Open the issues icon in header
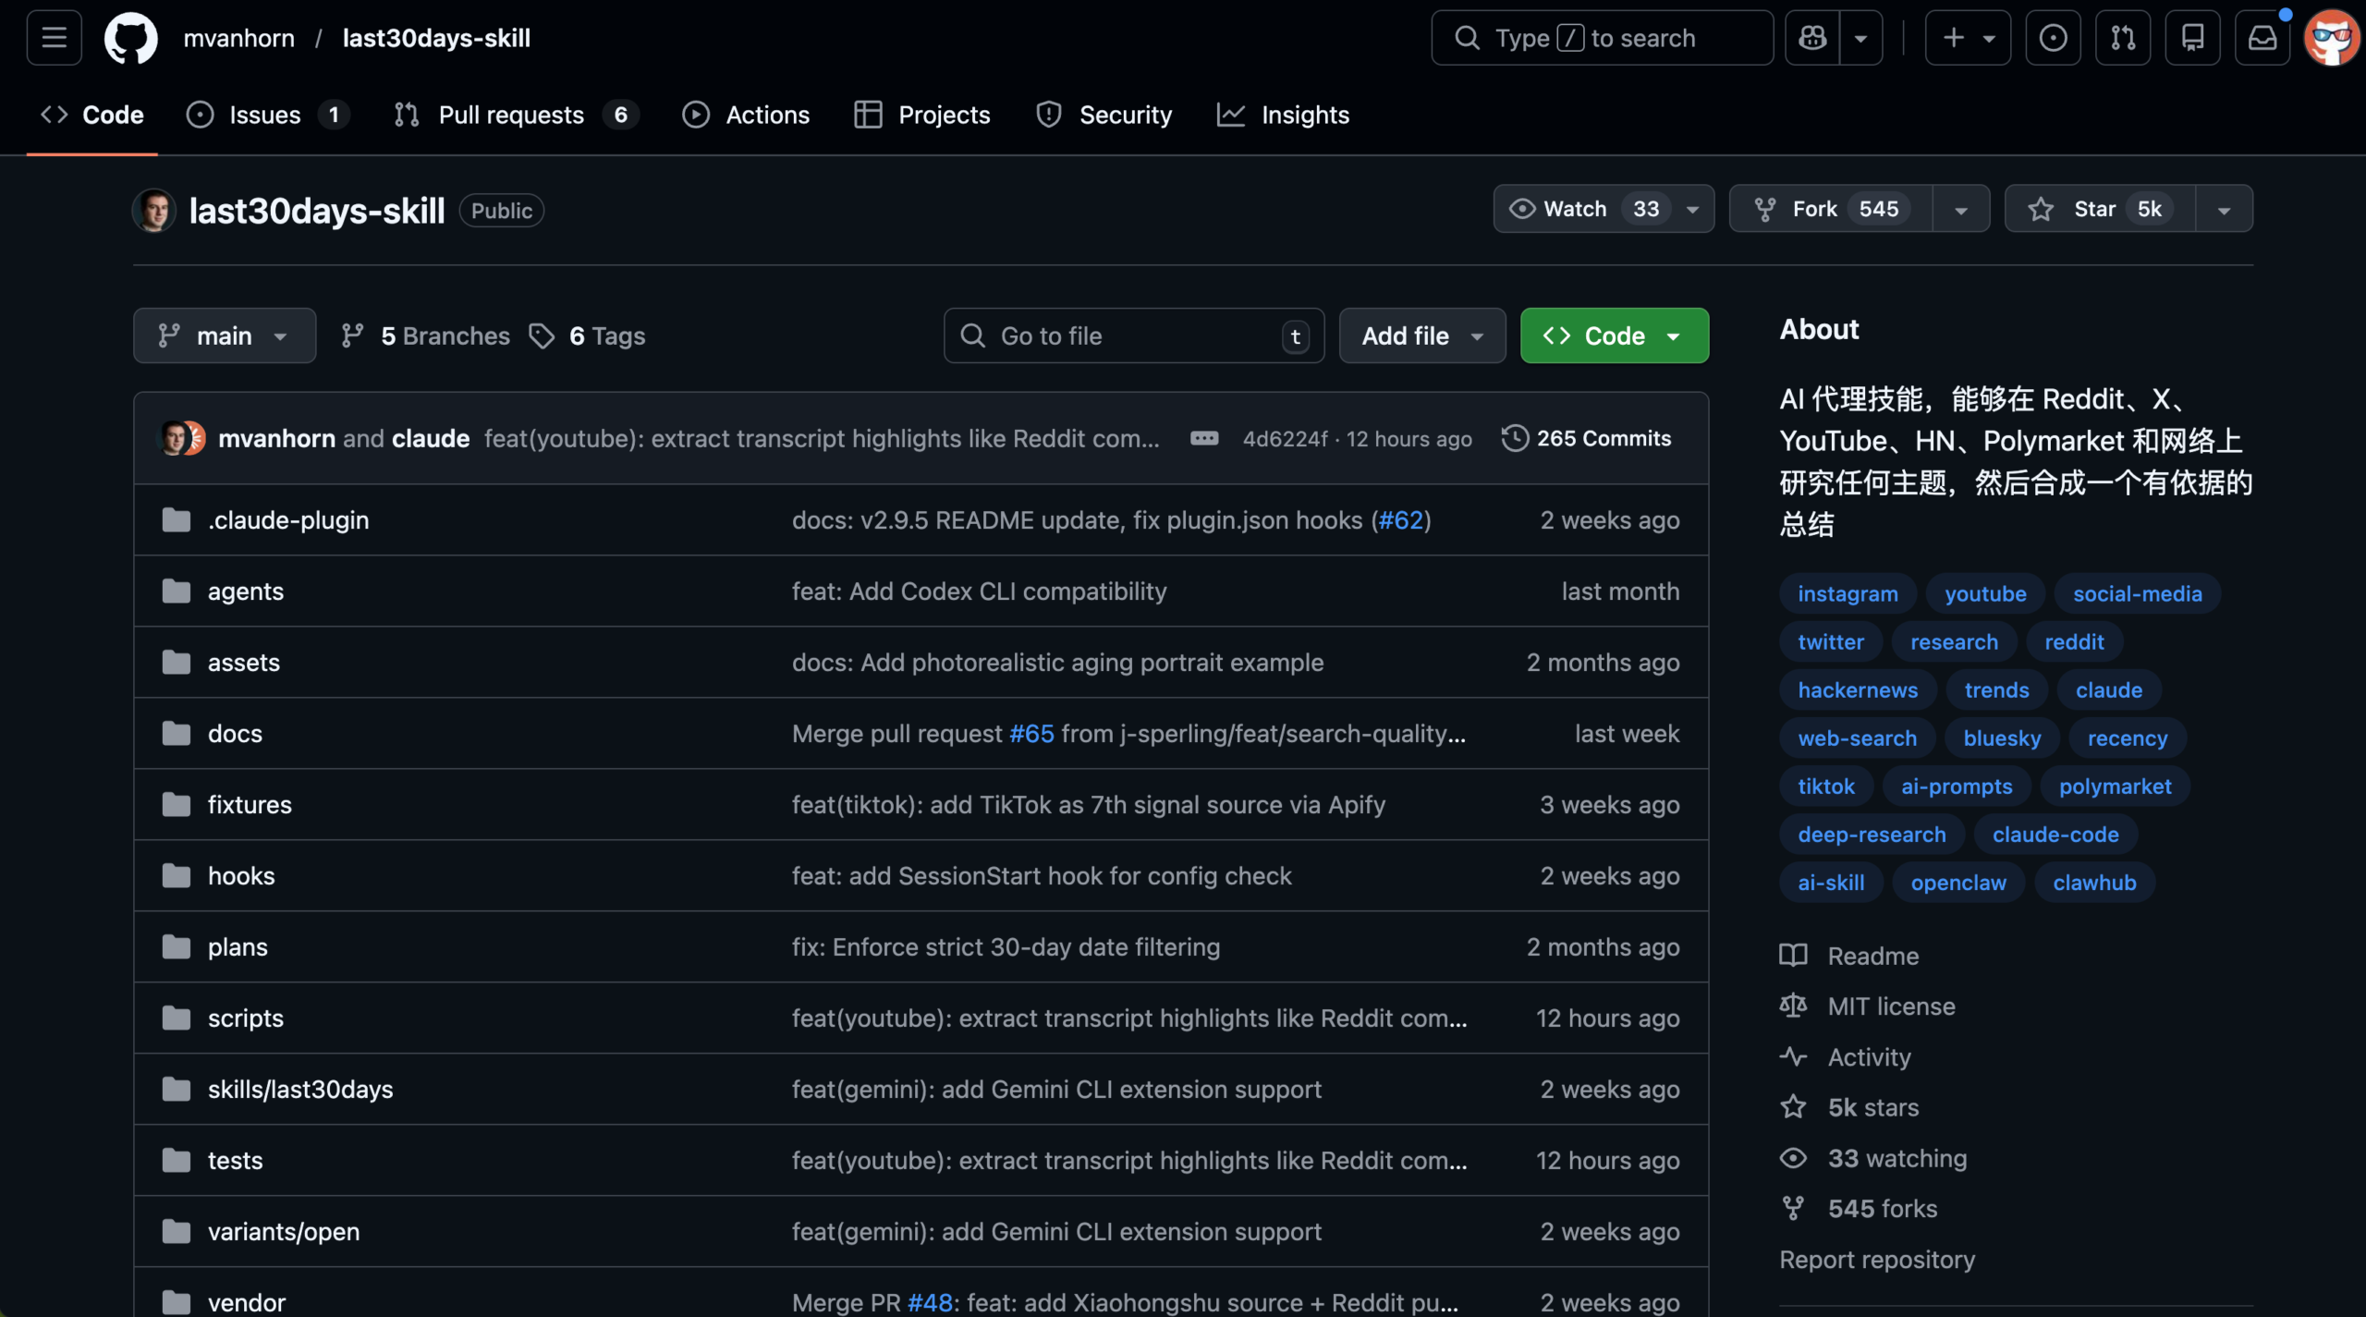The height and width of the screenshot is (1317, 2366). pos(2053,38)
